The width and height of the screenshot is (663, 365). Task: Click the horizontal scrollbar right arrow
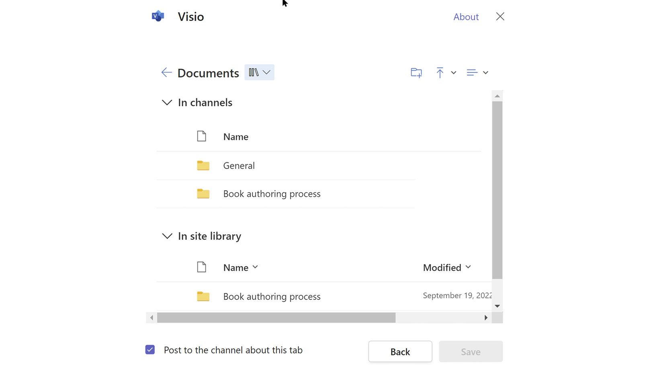click(x=486, y=318)
